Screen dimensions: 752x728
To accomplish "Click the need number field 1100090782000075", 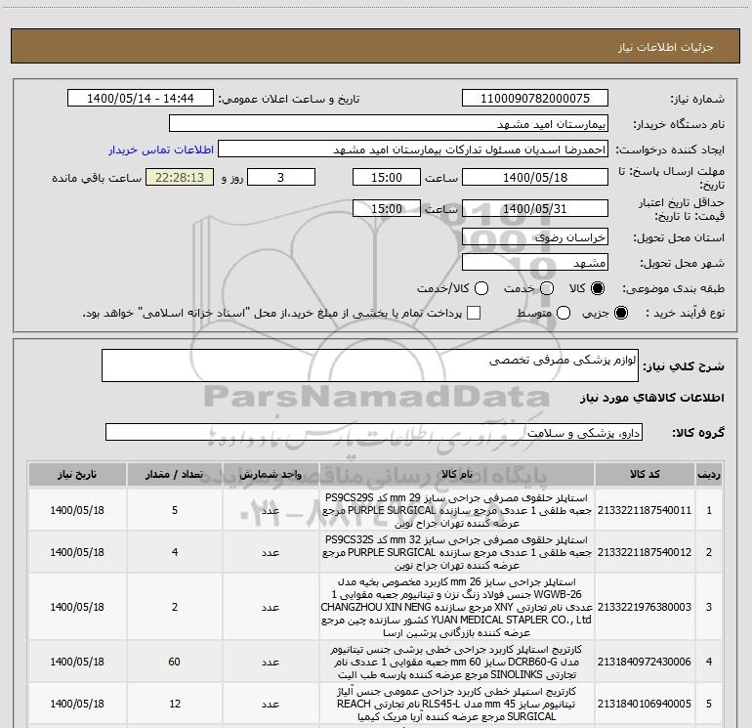I will coord(535,99).
